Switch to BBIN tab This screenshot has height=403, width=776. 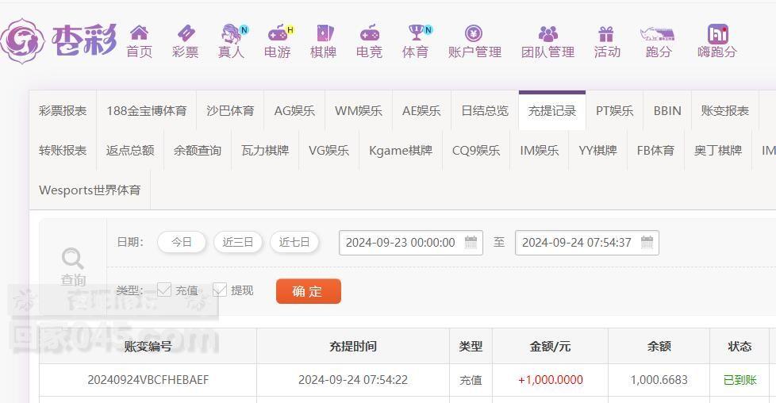coord(667,111)
